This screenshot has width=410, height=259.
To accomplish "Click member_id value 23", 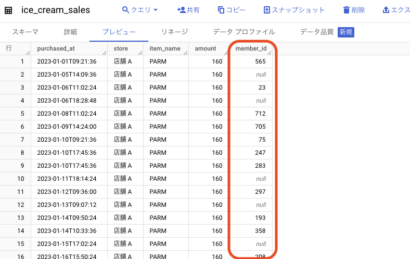I will [x=262, y=88].
